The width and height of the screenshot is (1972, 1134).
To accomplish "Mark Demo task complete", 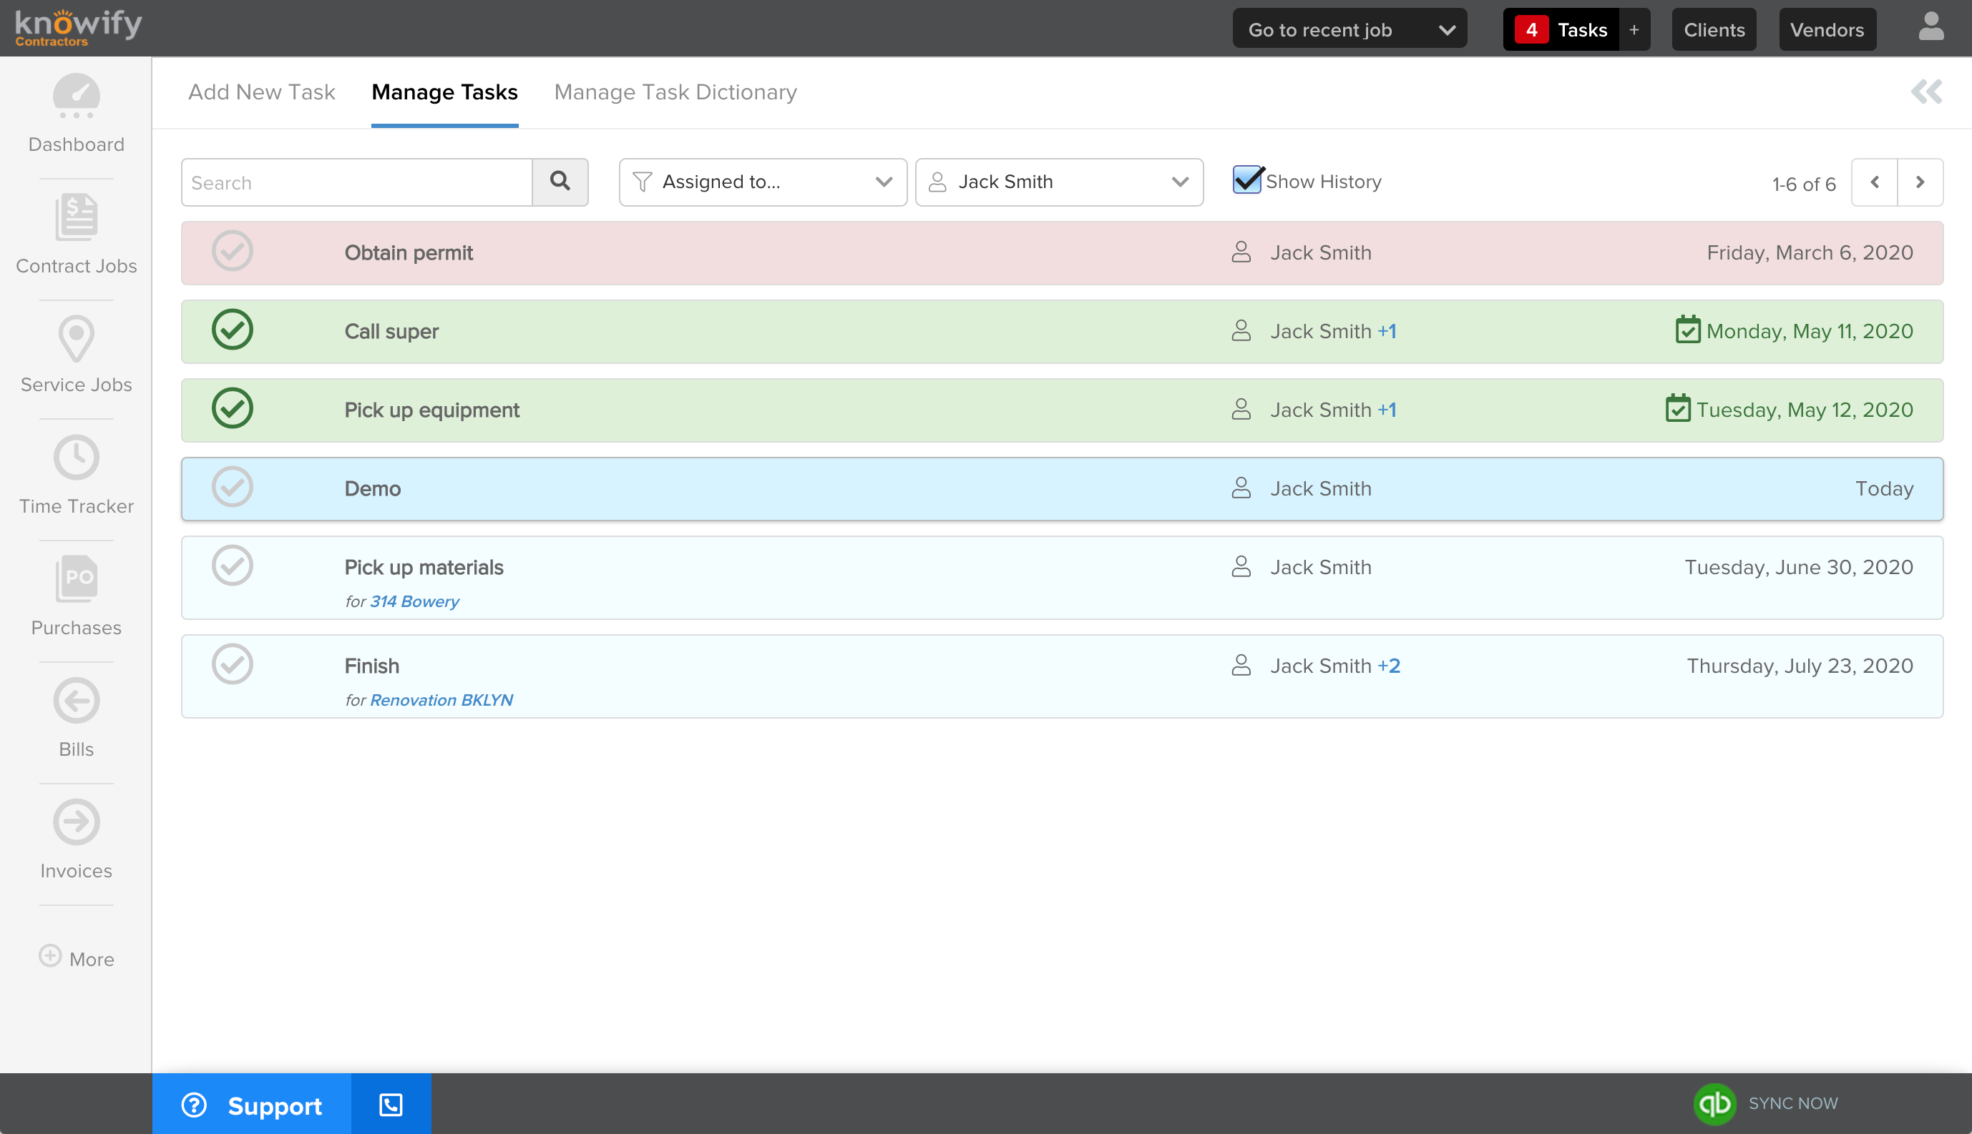I will 233,487.
